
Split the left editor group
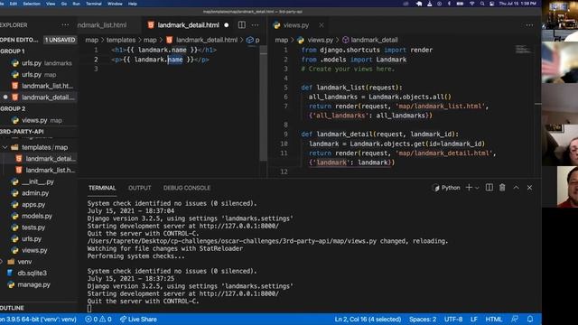(x=242, y=25)
